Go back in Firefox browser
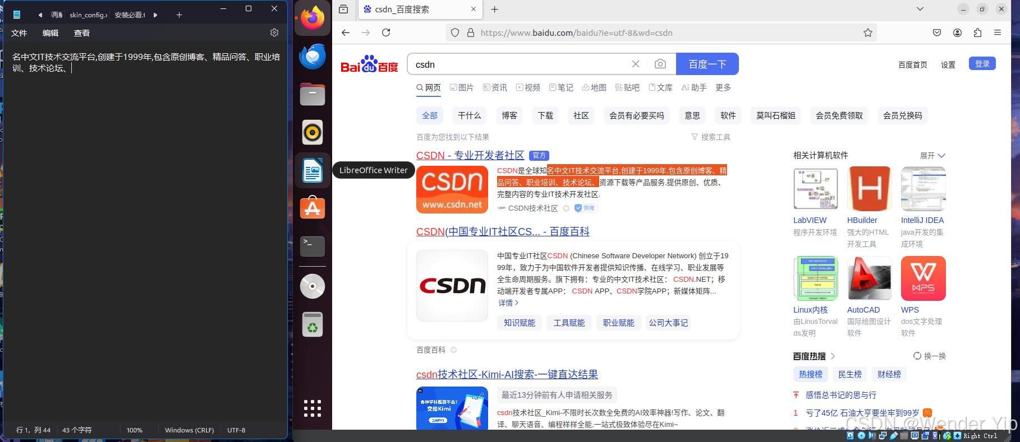Viewport: 1020px width, 442px height. (346, 32)
